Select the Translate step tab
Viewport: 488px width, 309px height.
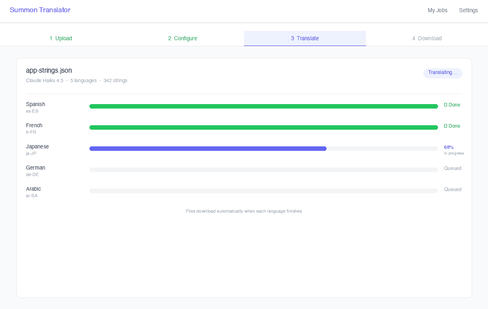(305, 38)
